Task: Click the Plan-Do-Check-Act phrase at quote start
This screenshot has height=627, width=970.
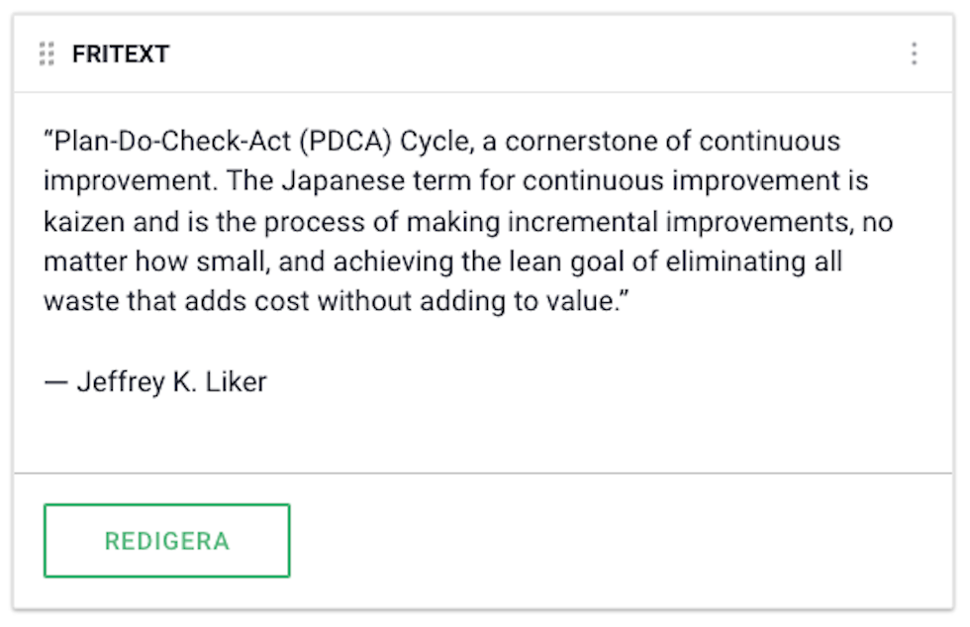Action: coord(172,141)
